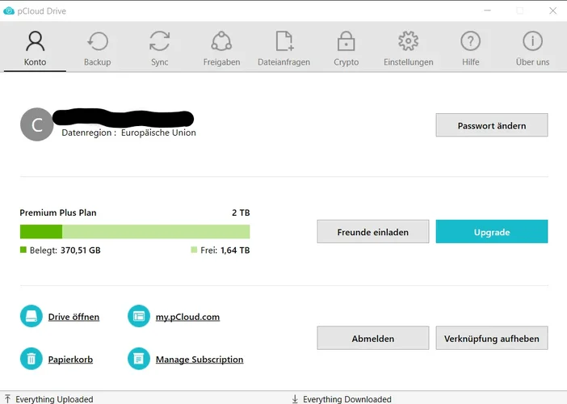
Task: Switch to the Backup tab label
Action: 98,62
